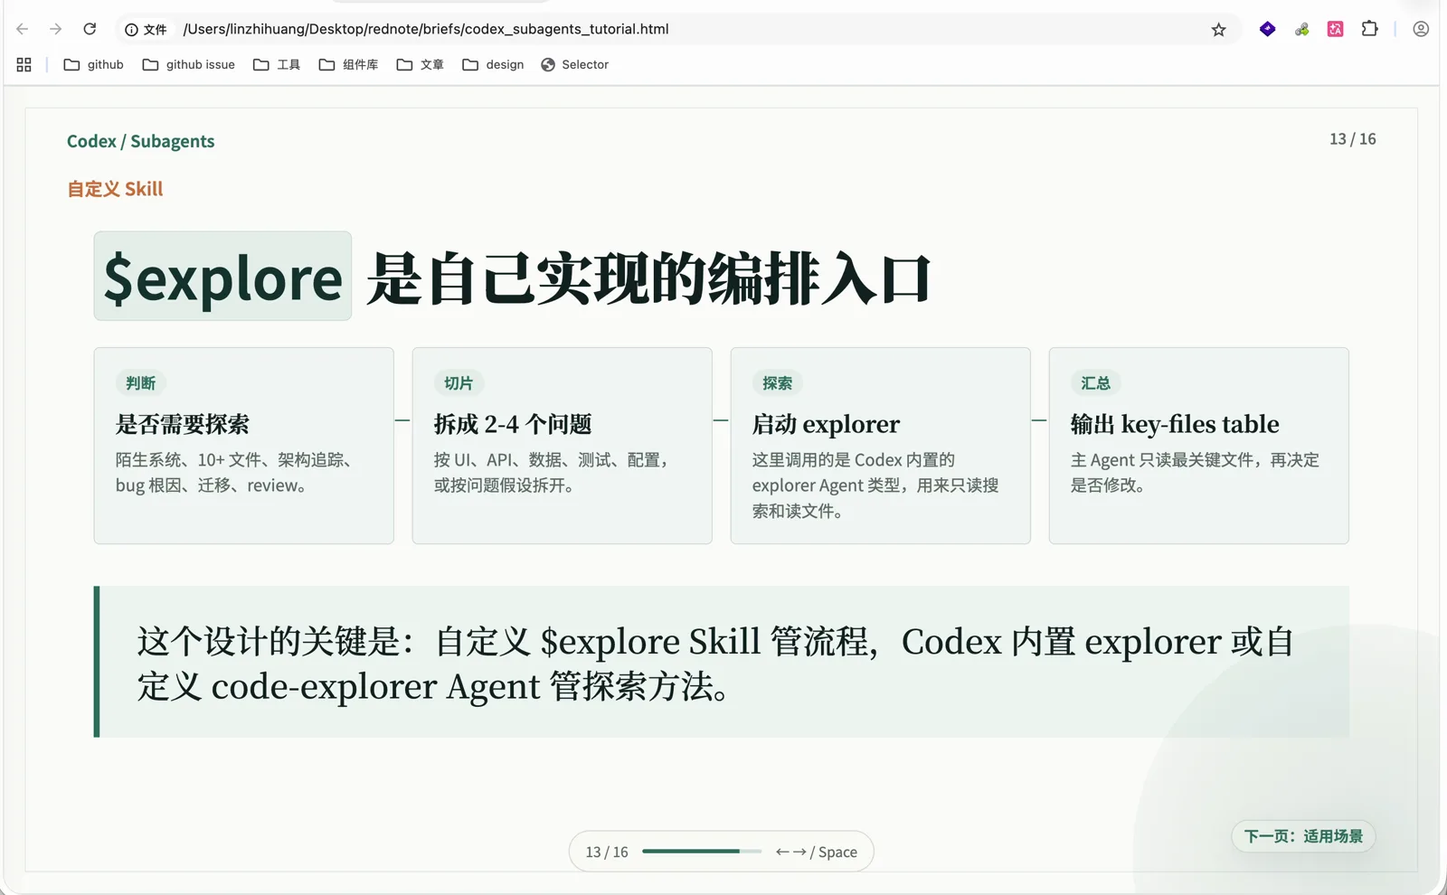
Task: Click the browser forward arrow
Action: pyautogui.click(x=56, y=29)
